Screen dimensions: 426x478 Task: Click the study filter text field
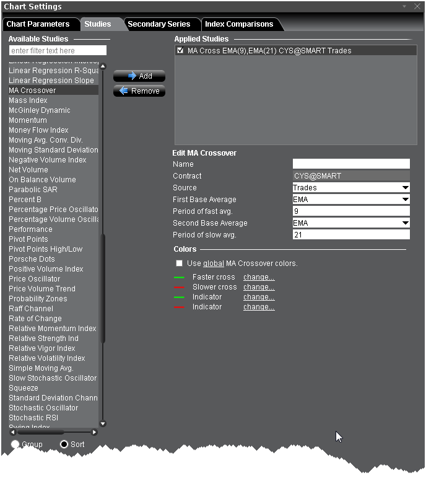click(58, 51)
